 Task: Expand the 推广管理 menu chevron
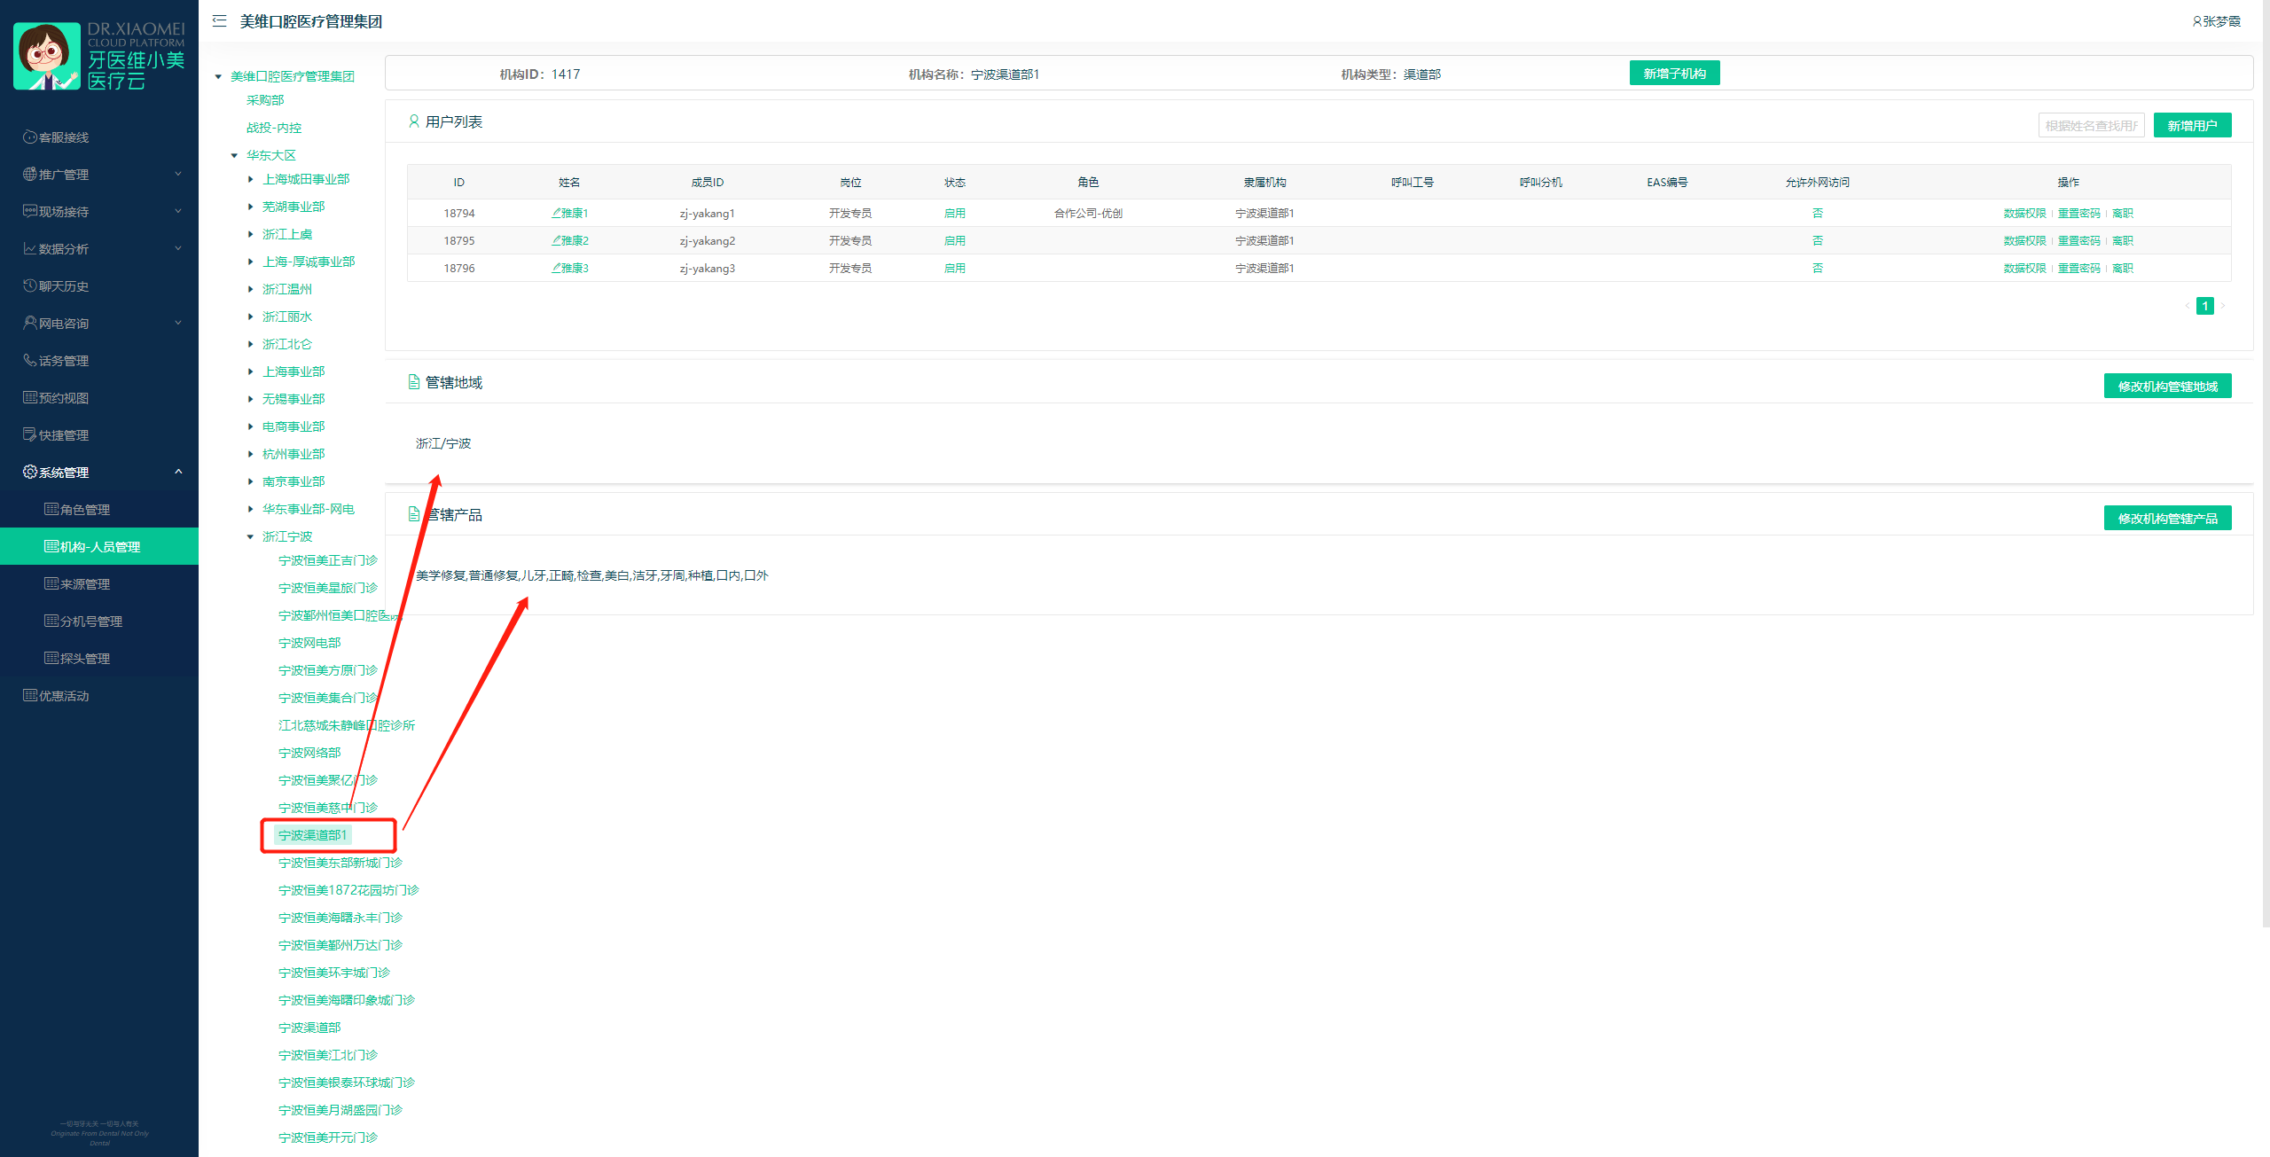point(178,174)
